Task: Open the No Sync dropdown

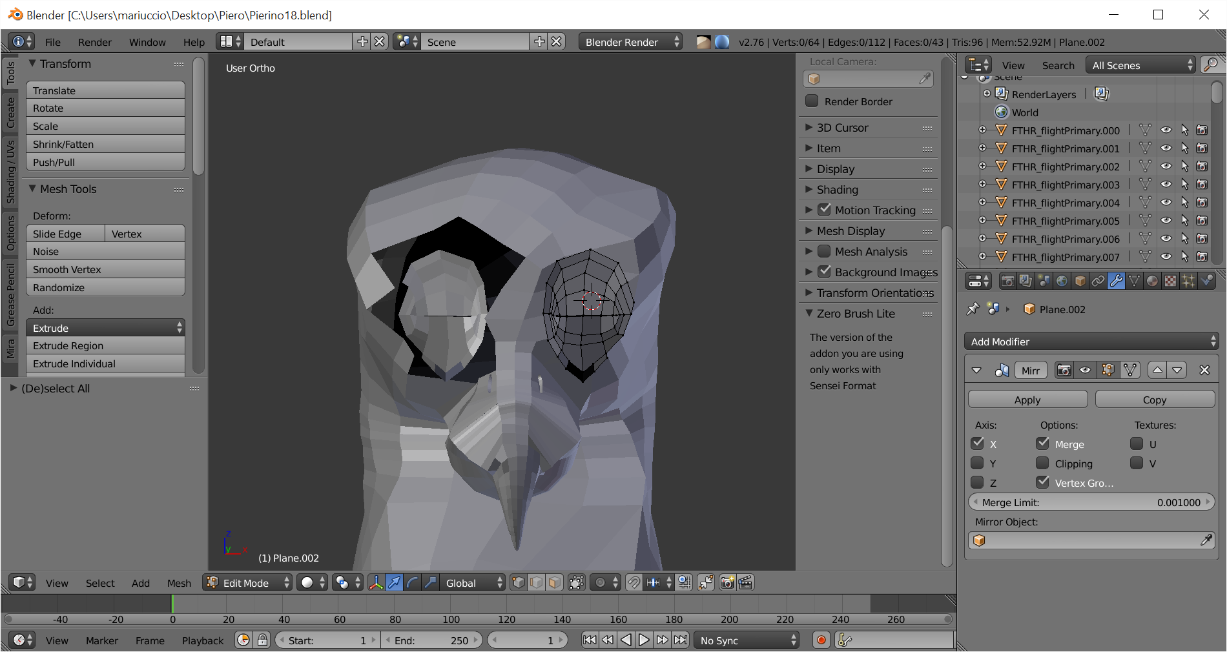Action: tap(747, 640)
